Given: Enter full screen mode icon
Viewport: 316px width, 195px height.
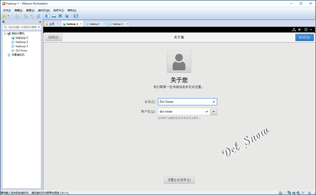Looking at the screenshot, I should 60,16.
